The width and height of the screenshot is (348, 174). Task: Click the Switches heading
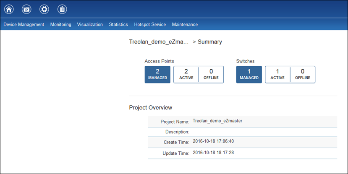click(245, 61)
